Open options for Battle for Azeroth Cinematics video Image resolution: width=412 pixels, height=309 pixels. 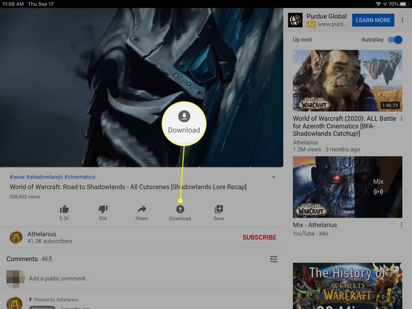click(402, 118)
